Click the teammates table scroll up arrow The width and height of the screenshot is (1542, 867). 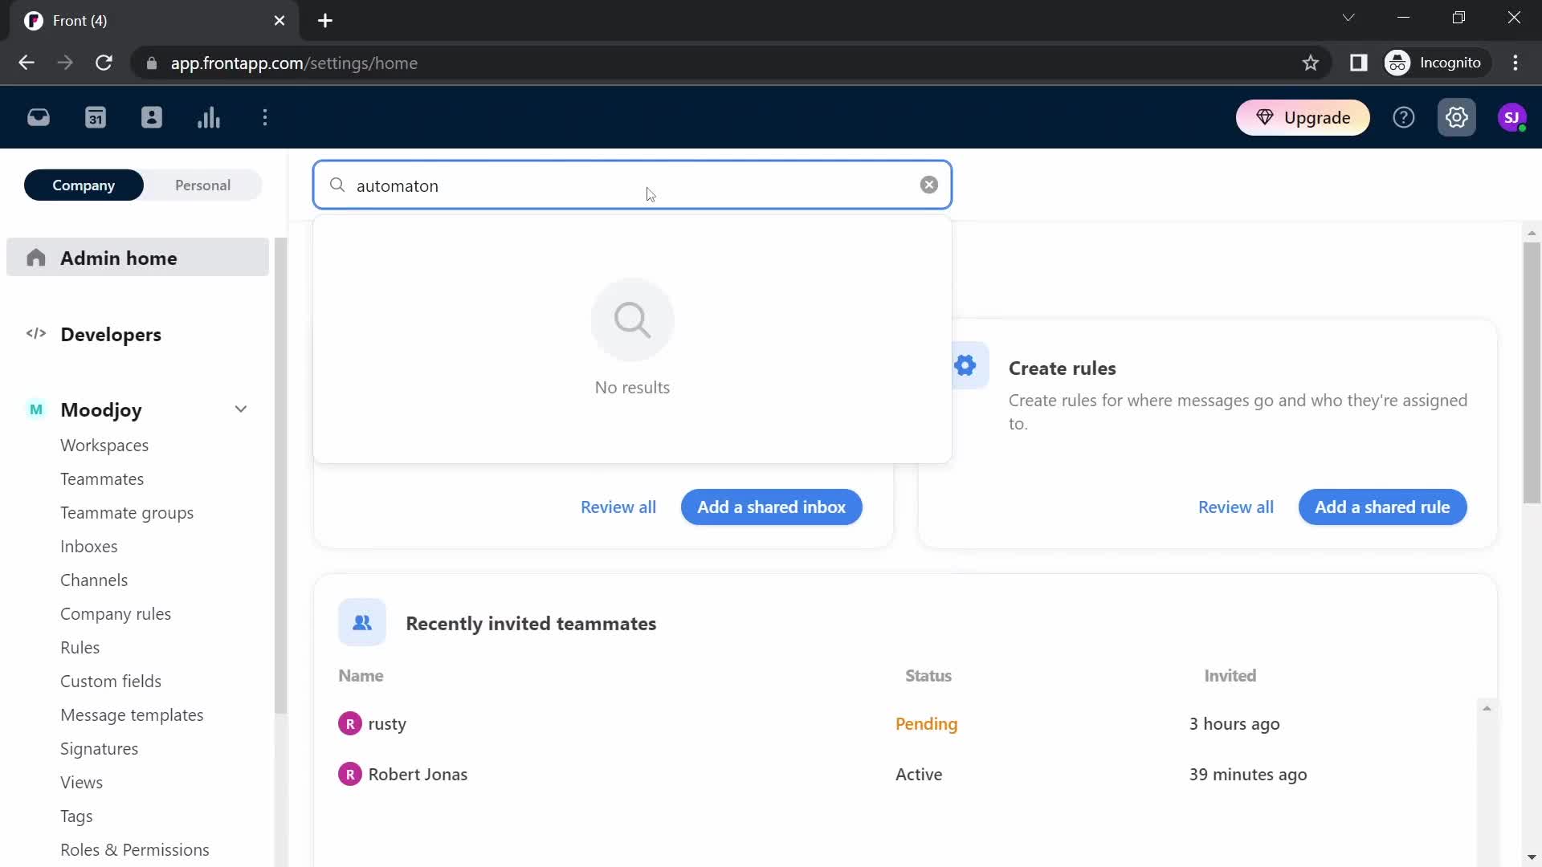1487,708
